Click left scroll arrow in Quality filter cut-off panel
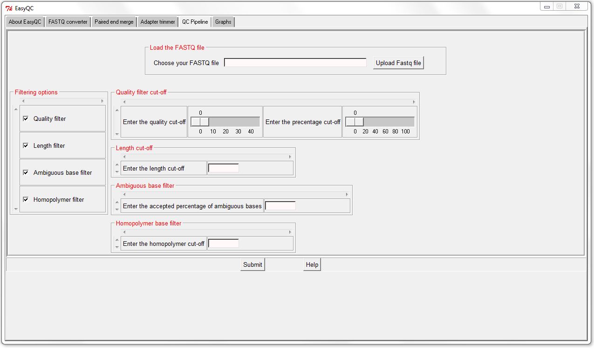Viewport: 594px width, 350px height. tap(124, 102)
